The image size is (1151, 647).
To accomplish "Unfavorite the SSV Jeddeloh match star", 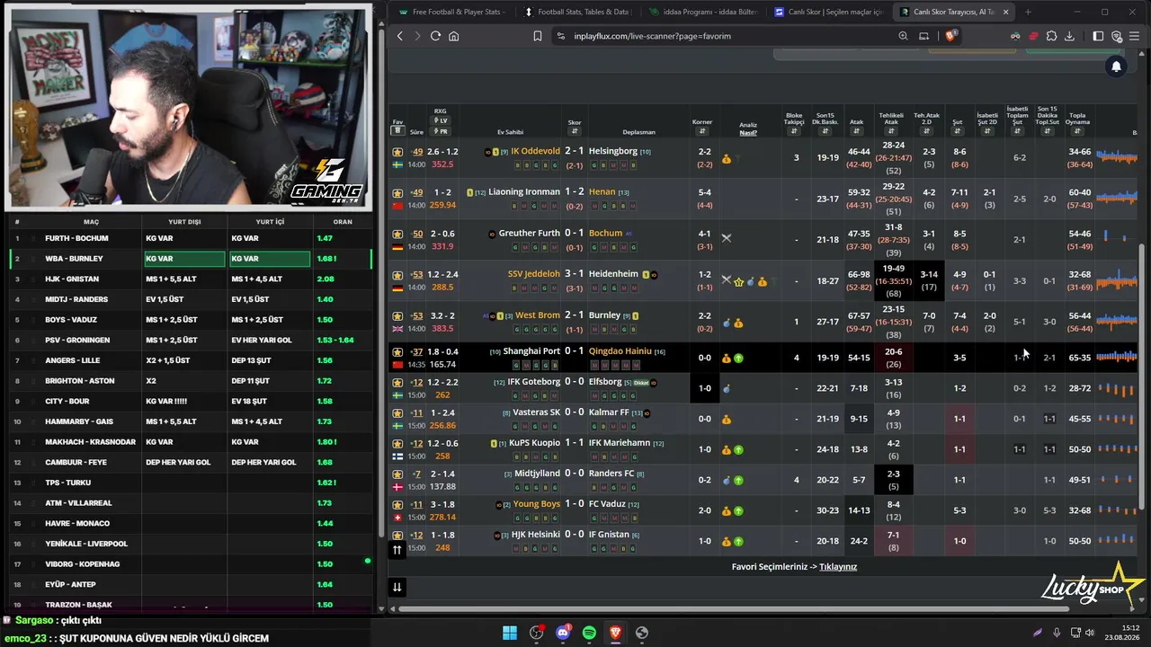I will click(x=397, y=275).
